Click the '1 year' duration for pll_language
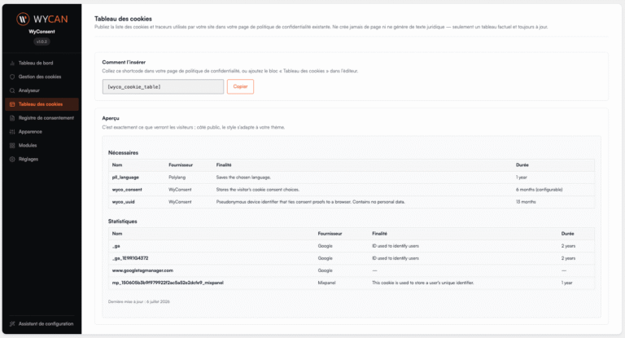 coord(522,178)
